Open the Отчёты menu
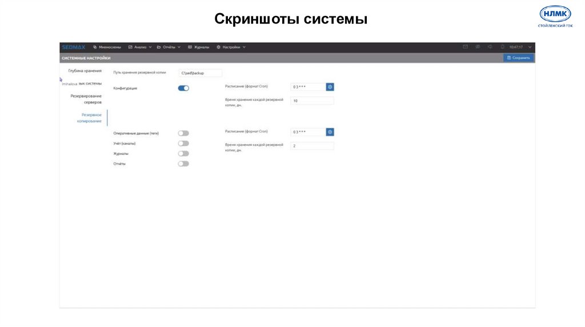The width and height of the screenshot is (585, 327). pyautogui.click(x=169, y=47)
